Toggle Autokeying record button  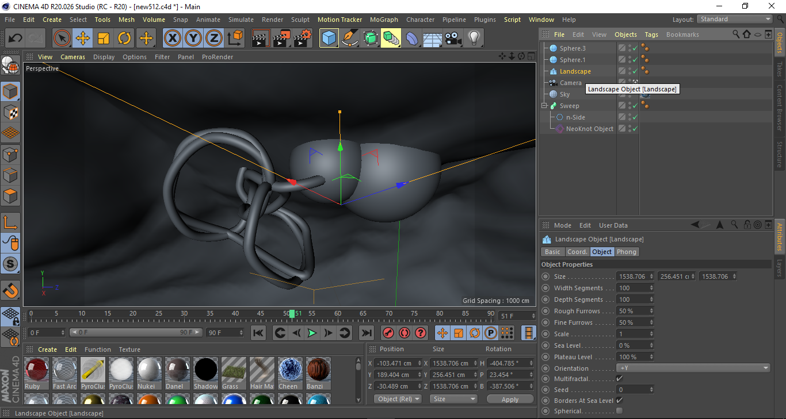pos(405,333)
